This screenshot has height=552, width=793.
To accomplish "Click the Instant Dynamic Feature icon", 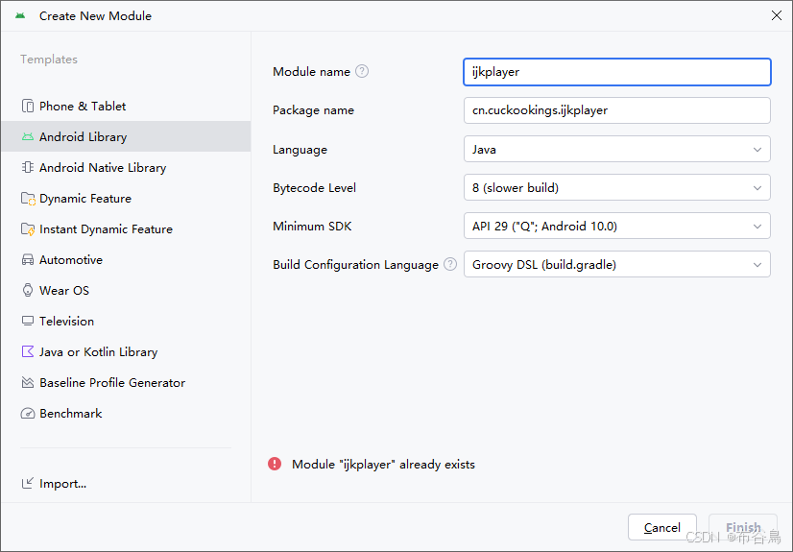I will point(28,229).
